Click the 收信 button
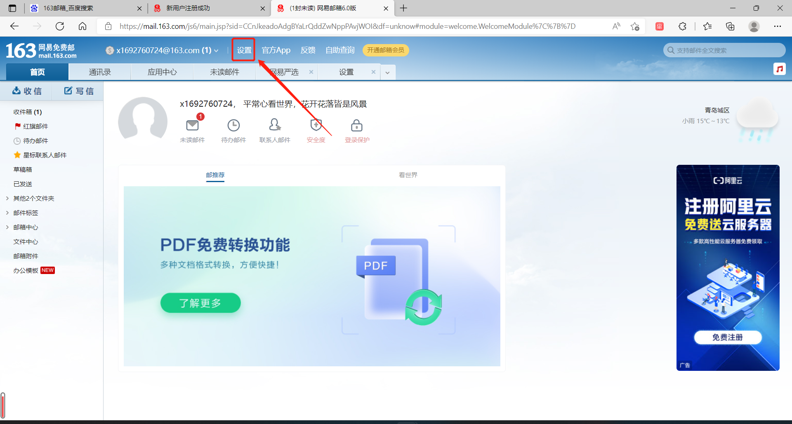 (27, 91)
